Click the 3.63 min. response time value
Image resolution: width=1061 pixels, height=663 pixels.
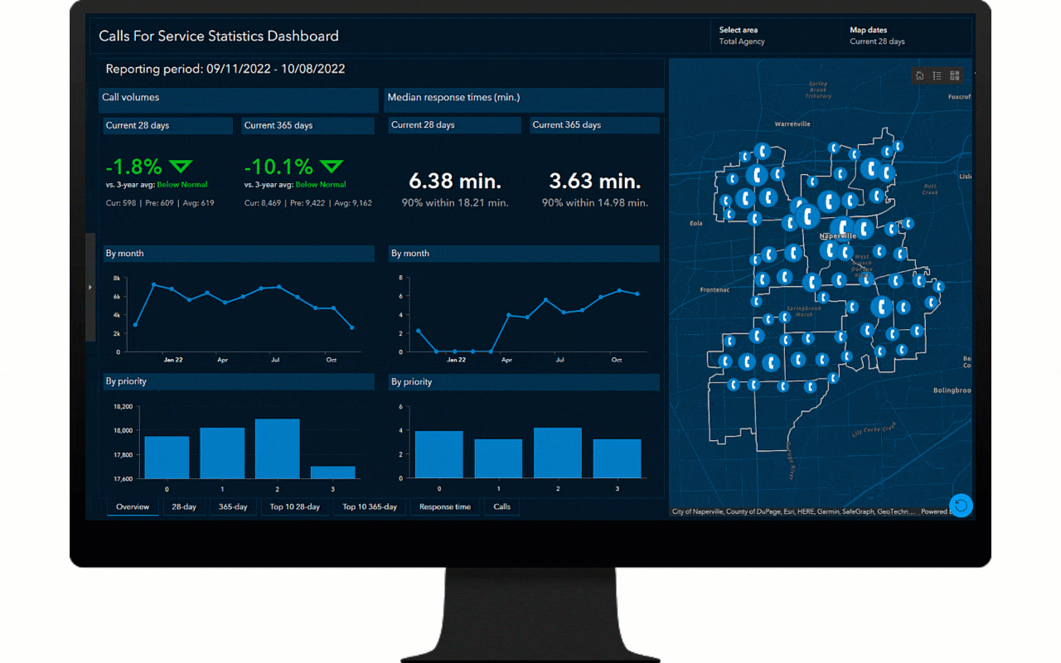[595, 181]
